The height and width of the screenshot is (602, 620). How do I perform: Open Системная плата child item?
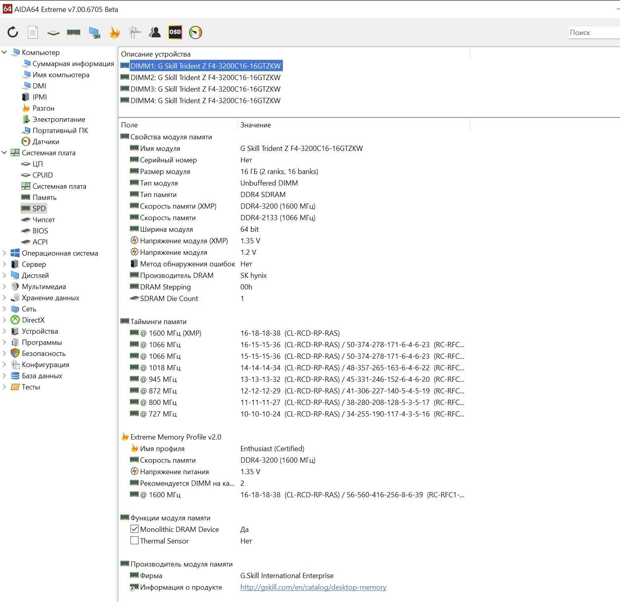tap(59, 186)
